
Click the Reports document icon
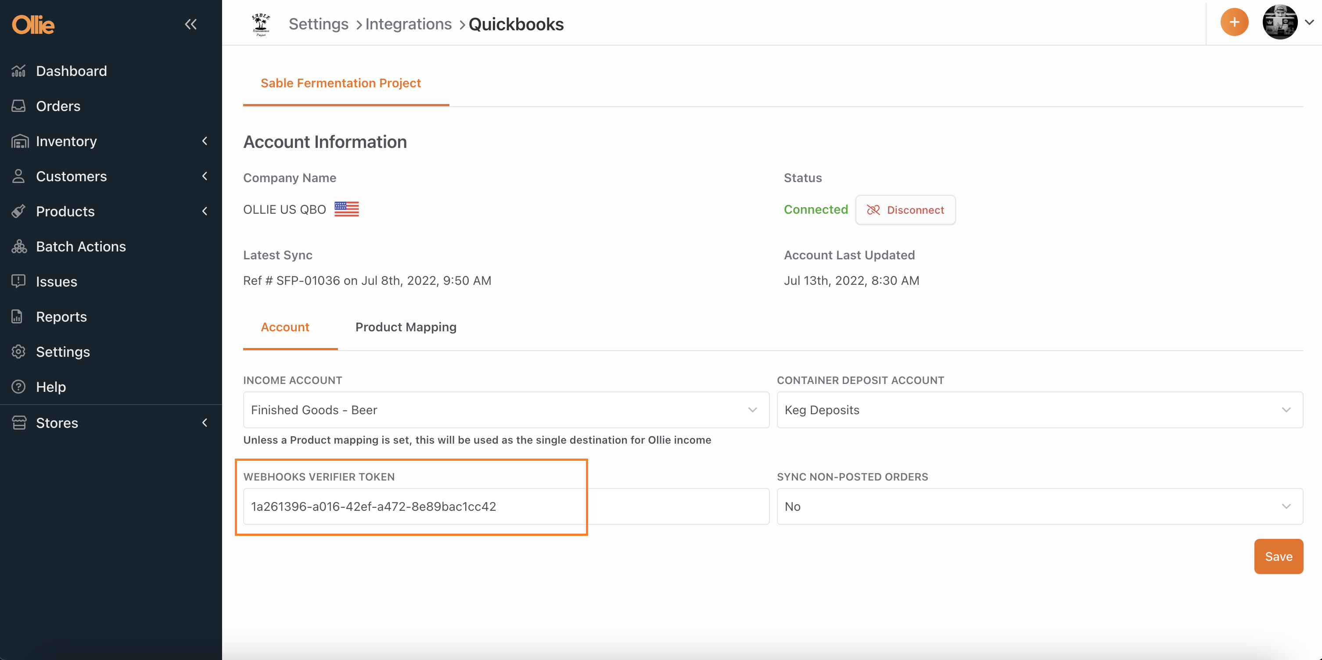coord(18,317)
